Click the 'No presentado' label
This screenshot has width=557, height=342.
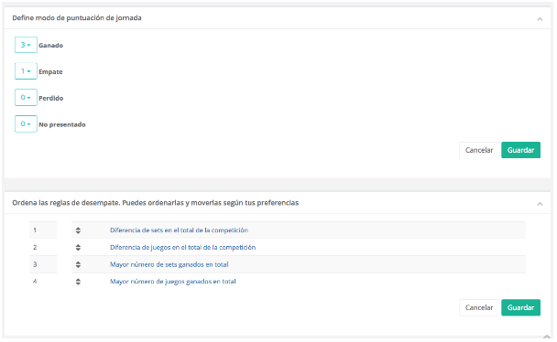coord(62,124)
